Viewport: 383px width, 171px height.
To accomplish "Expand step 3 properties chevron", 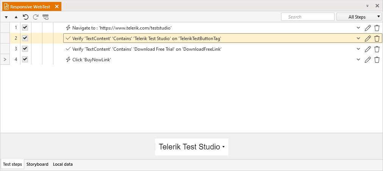I will point(358,49).
